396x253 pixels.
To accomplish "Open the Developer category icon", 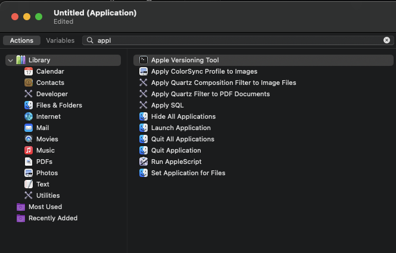I will [x=29, y=94].
